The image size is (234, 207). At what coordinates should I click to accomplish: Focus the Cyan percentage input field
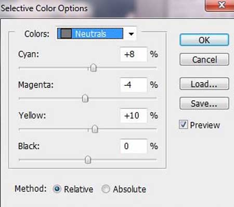(x=134, y=54)
